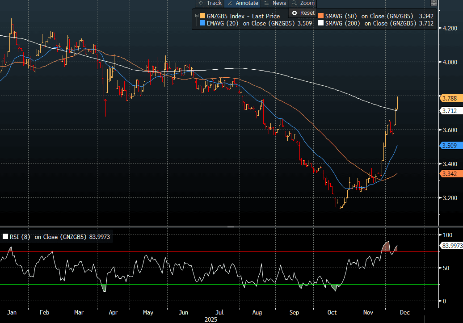The image size is (463, 323).
Task: Select the EMAVG (20) on Close legend text
Action: tap(250, 23)
